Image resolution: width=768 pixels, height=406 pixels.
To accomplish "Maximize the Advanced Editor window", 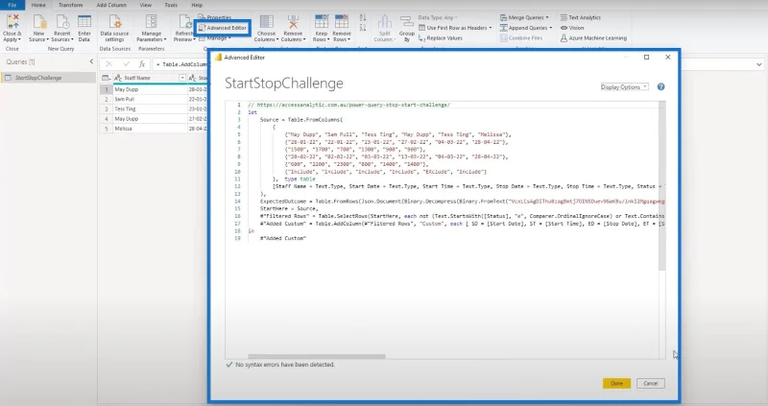I will pyautogui.click(x=646, y=58).
